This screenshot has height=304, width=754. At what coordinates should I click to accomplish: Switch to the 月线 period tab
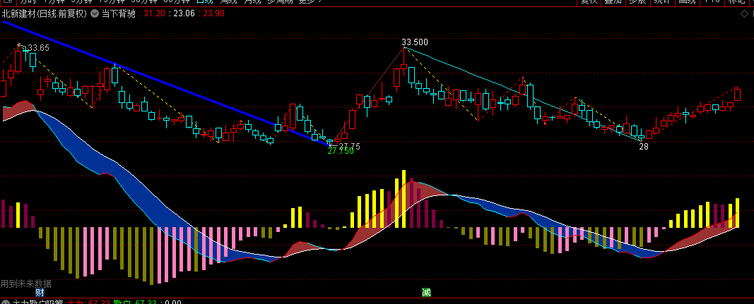point(254,2)
